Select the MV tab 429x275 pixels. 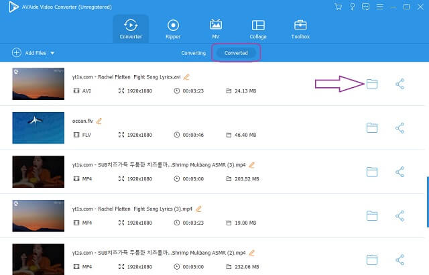(x=216, y=29)
